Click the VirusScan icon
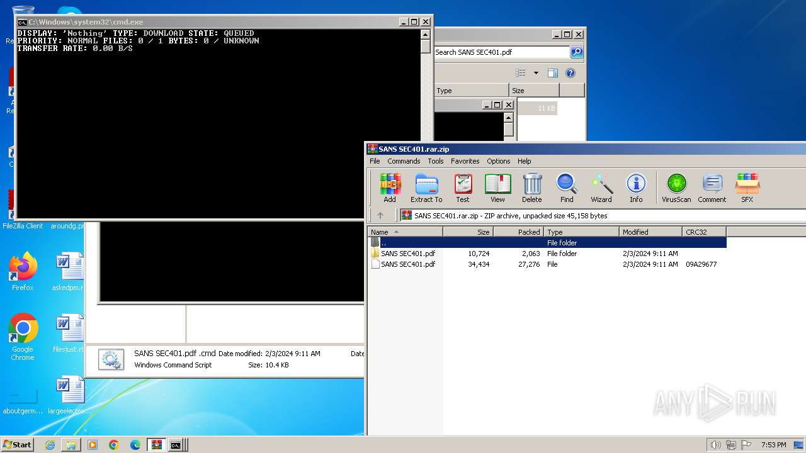The image size is (806, 453). tap(676, 188)
